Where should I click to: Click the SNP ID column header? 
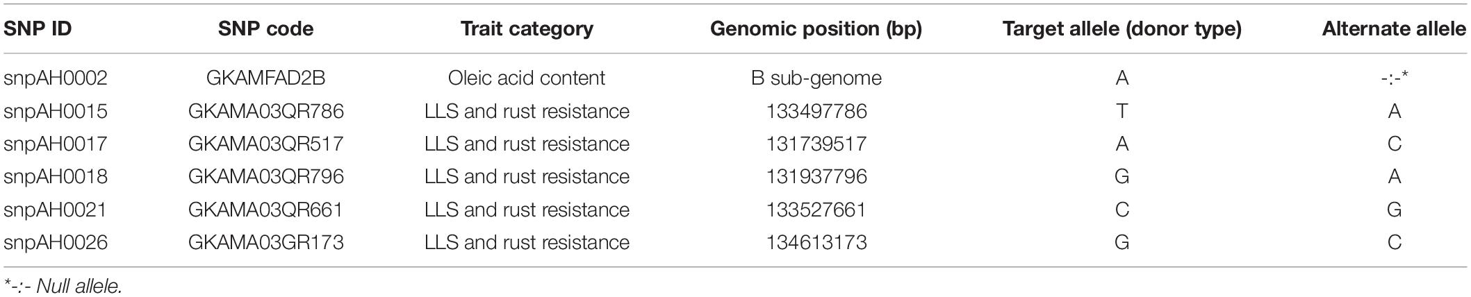[x=38, y=29]
